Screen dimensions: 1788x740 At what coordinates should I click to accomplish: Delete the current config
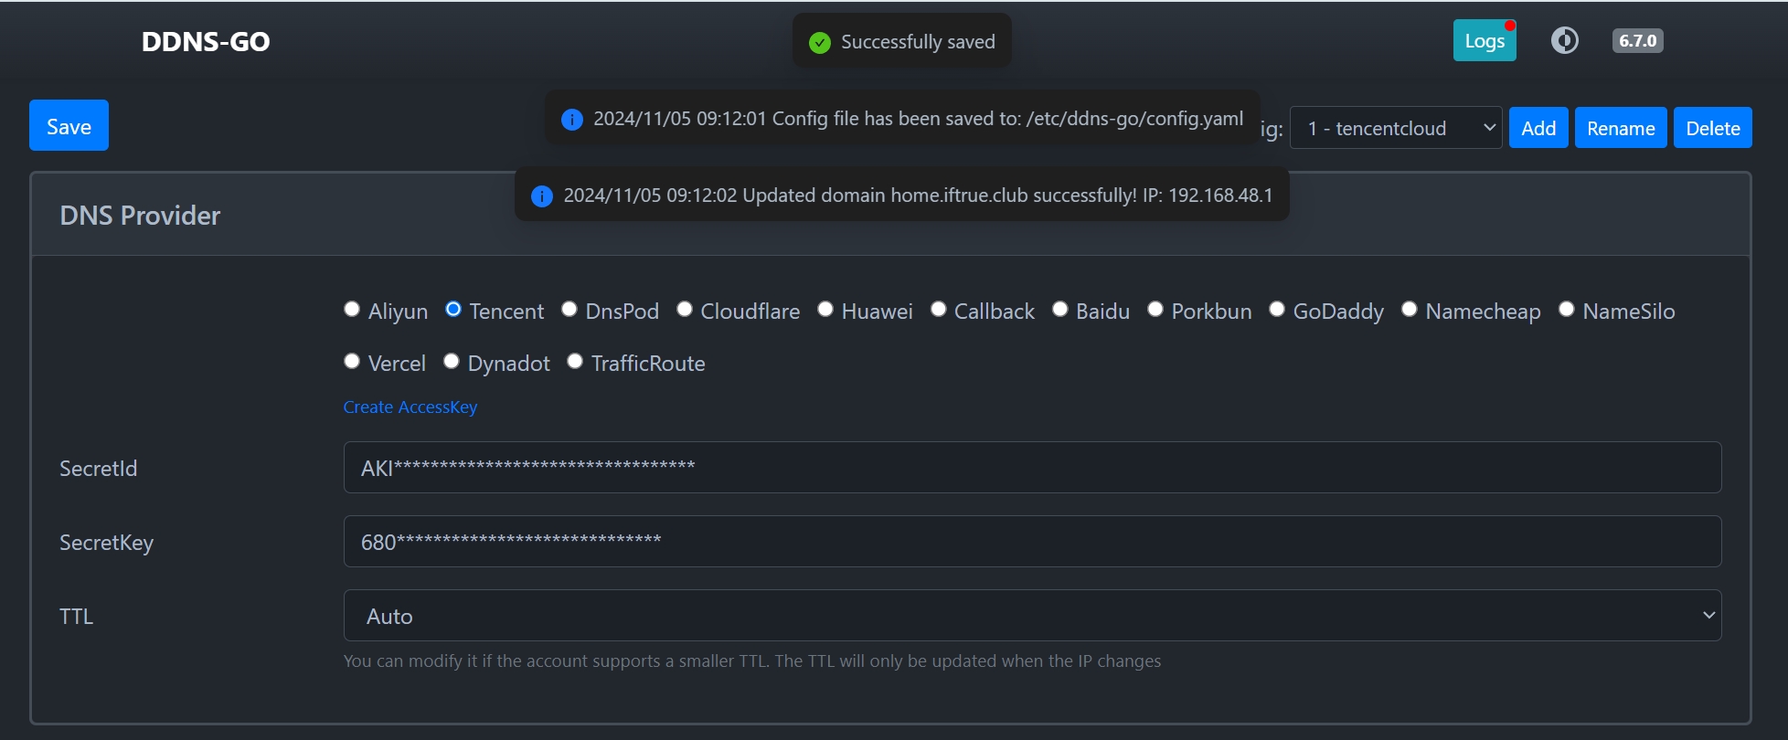click(1712, 128)
